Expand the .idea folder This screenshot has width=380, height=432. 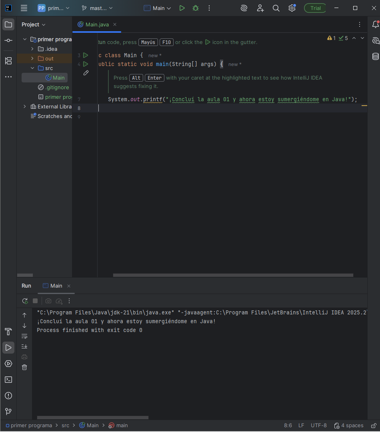32,49
